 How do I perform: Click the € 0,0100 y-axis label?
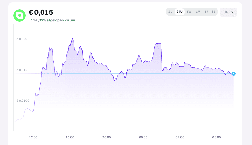coord(22,101)
